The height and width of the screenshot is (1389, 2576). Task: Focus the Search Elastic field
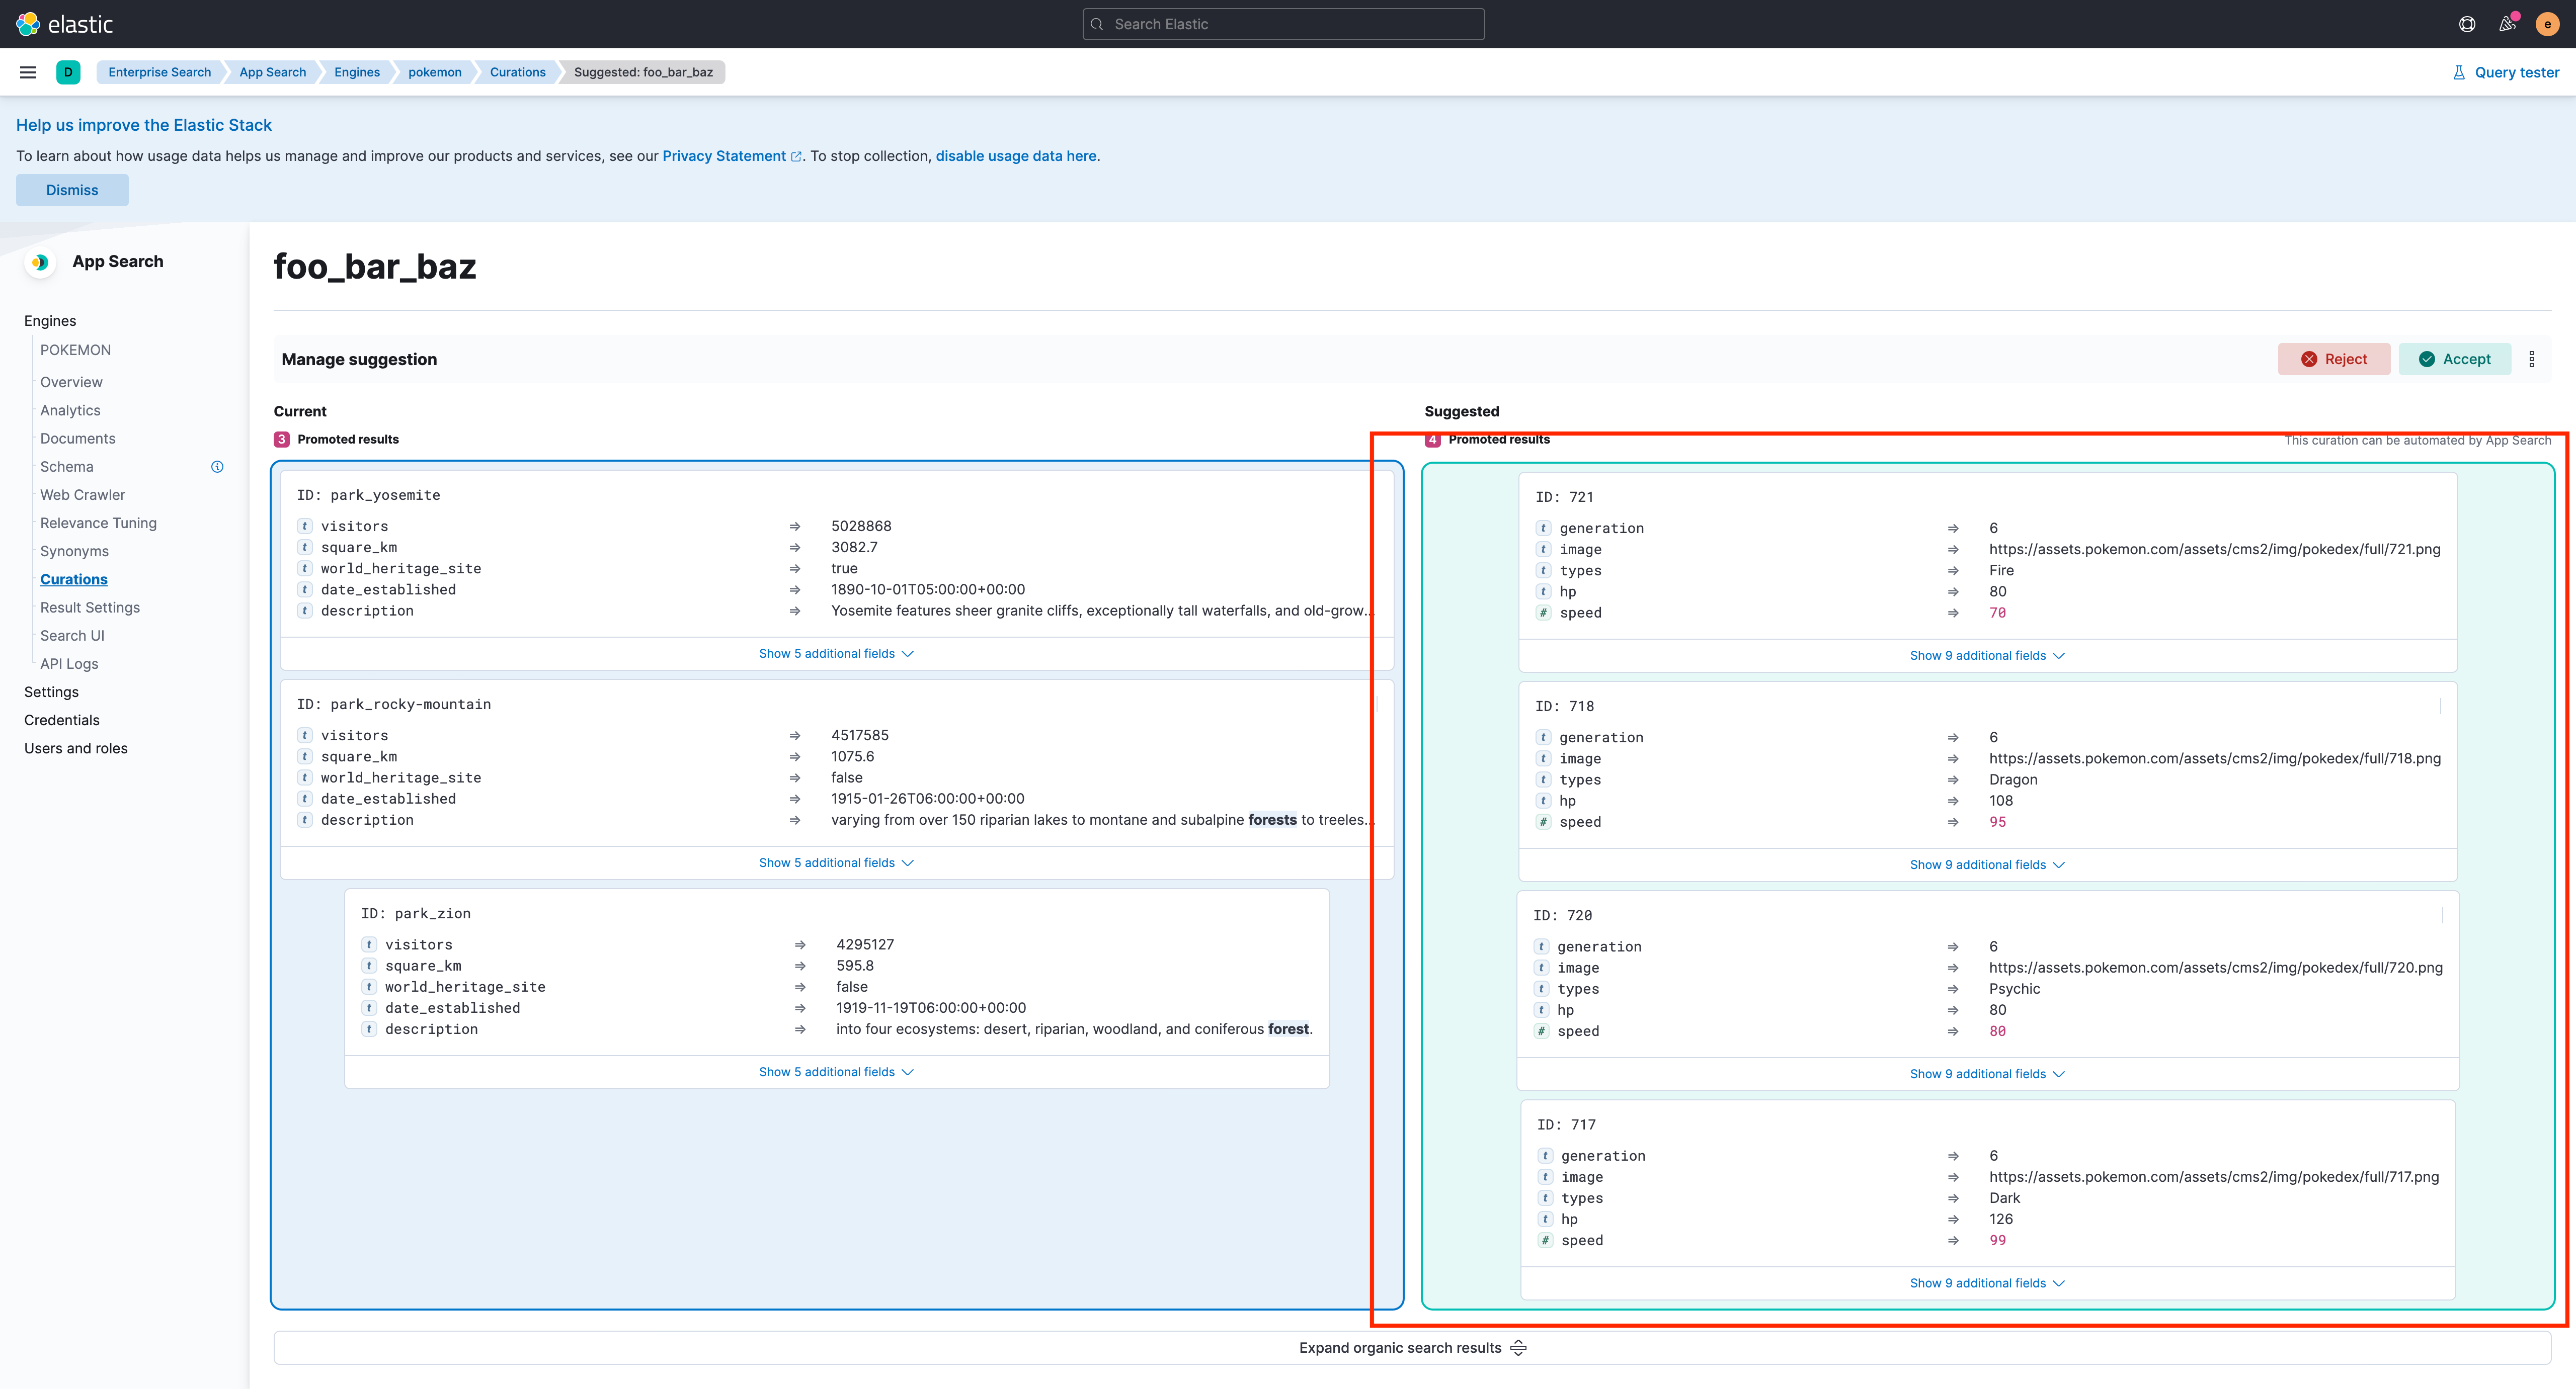[x=1283, y=24]
